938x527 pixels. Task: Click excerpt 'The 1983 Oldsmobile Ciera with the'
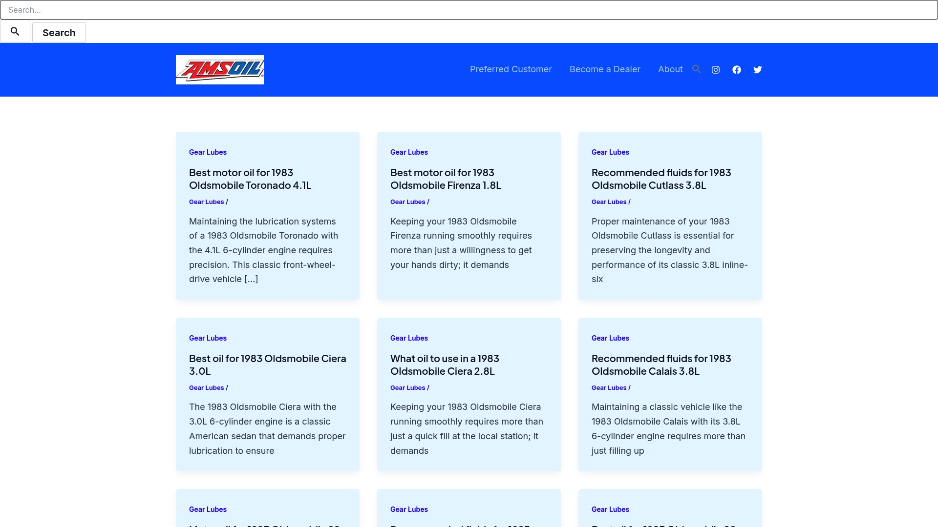263,407
